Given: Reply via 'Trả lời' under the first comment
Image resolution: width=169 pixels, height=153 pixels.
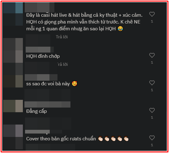Looking at the screenshot, I should point(62,37).
